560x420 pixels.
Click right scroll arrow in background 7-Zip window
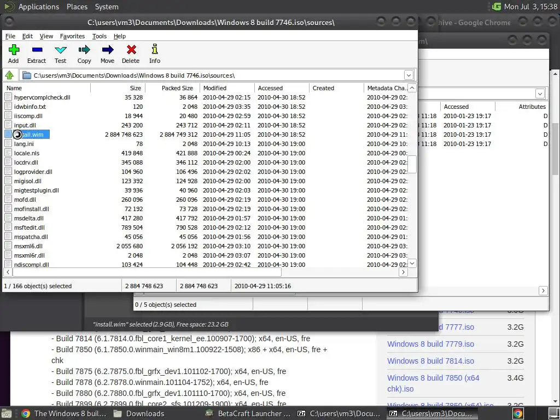click(x=543, y=291)
